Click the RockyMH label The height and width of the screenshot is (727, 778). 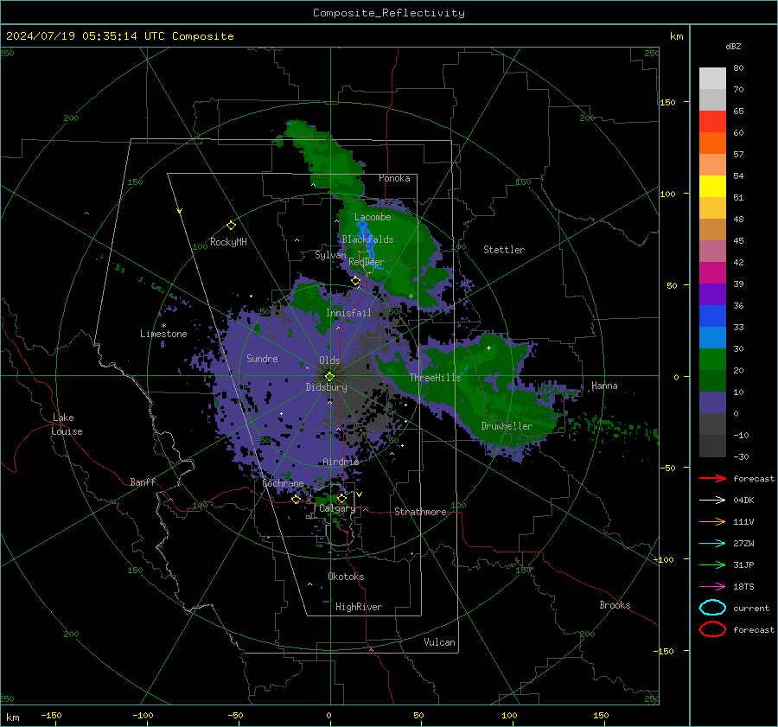[228, 242]
